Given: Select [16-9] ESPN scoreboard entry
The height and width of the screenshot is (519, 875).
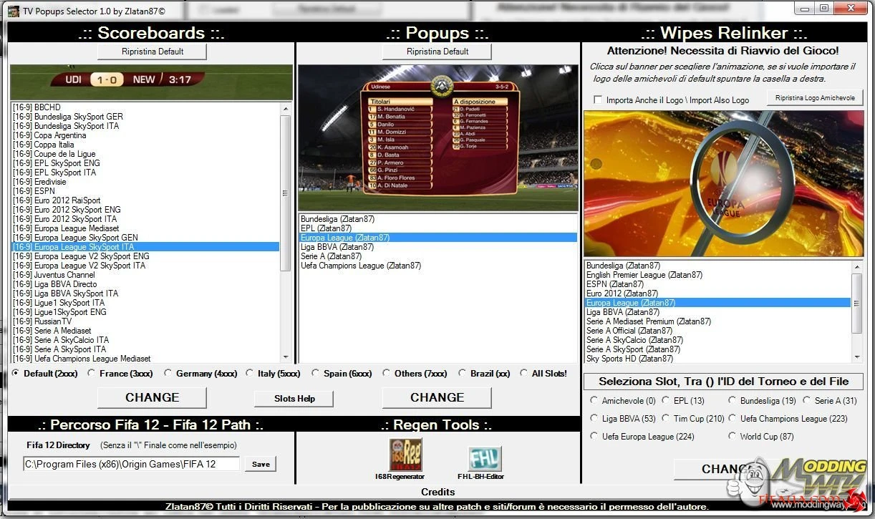Looking at the screenshot, I should pos(146,191).
